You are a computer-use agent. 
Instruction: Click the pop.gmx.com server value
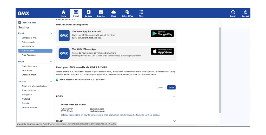(97, 109)
